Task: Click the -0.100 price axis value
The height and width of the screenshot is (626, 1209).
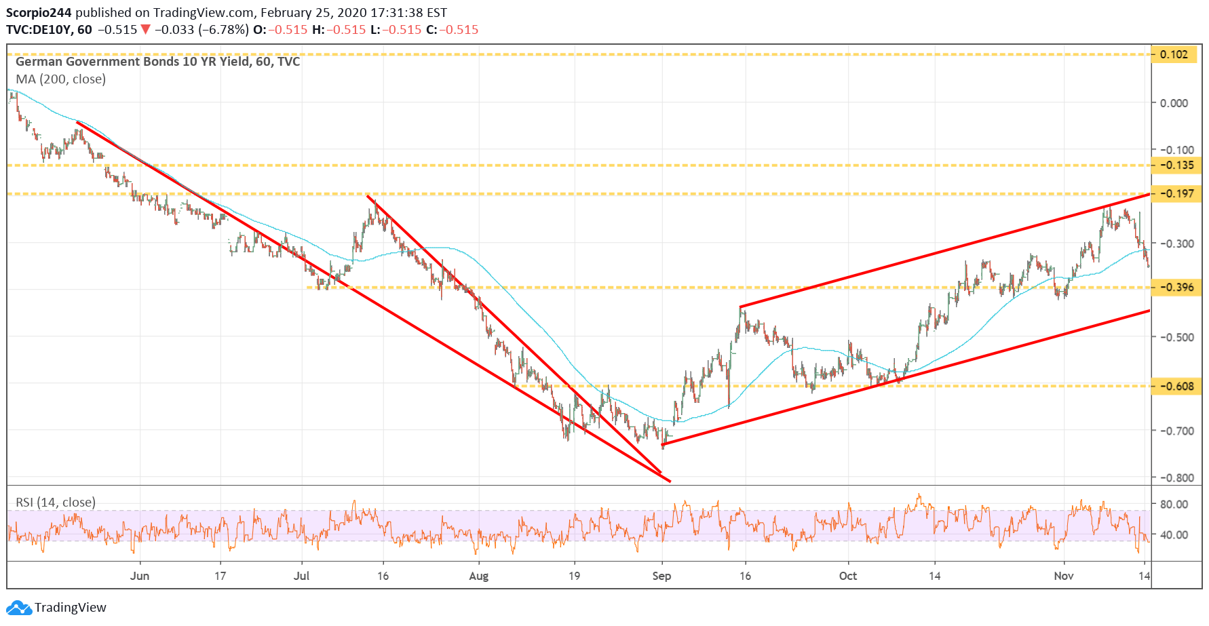Action: tap(1176, 150)
